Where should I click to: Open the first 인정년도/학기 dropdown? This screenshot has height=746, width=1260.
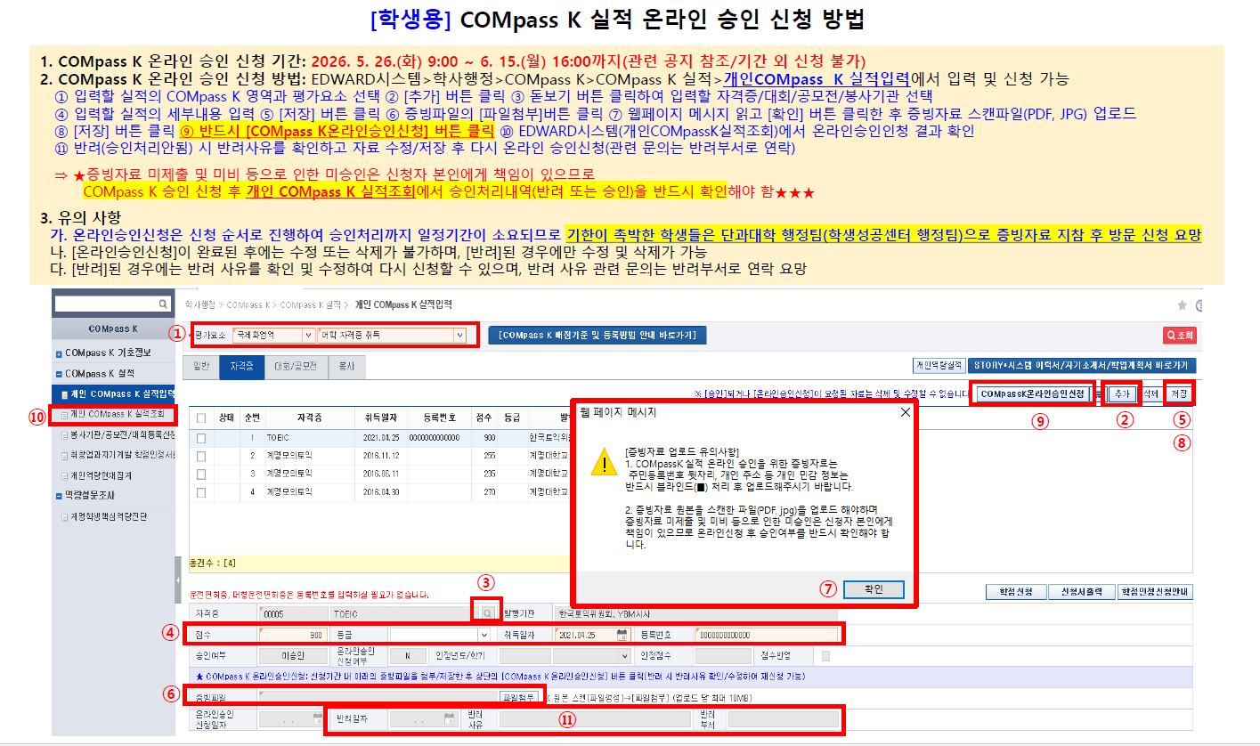[x=524, y=656]
